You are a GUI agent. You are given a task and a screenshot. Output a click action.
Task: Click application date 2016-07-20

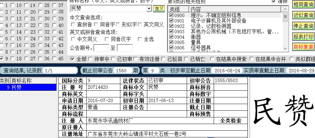point(100,100)
